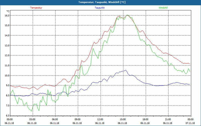
Task: Click the 06.11.18 date under 03:00
Action: (32, 123)
